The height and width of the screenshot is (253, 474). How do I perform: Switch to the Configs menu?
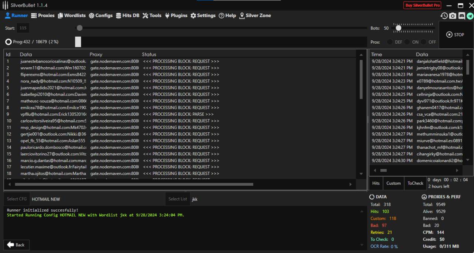(100, 16)
